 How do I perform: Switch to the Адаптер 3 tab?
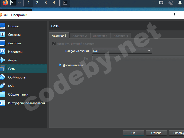pyautogui.click(x=100, y=36)
